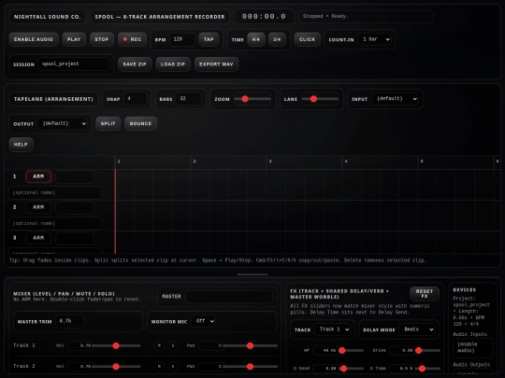Toggle the metronome CLICK button
The image size is (505, 378).
308,39
